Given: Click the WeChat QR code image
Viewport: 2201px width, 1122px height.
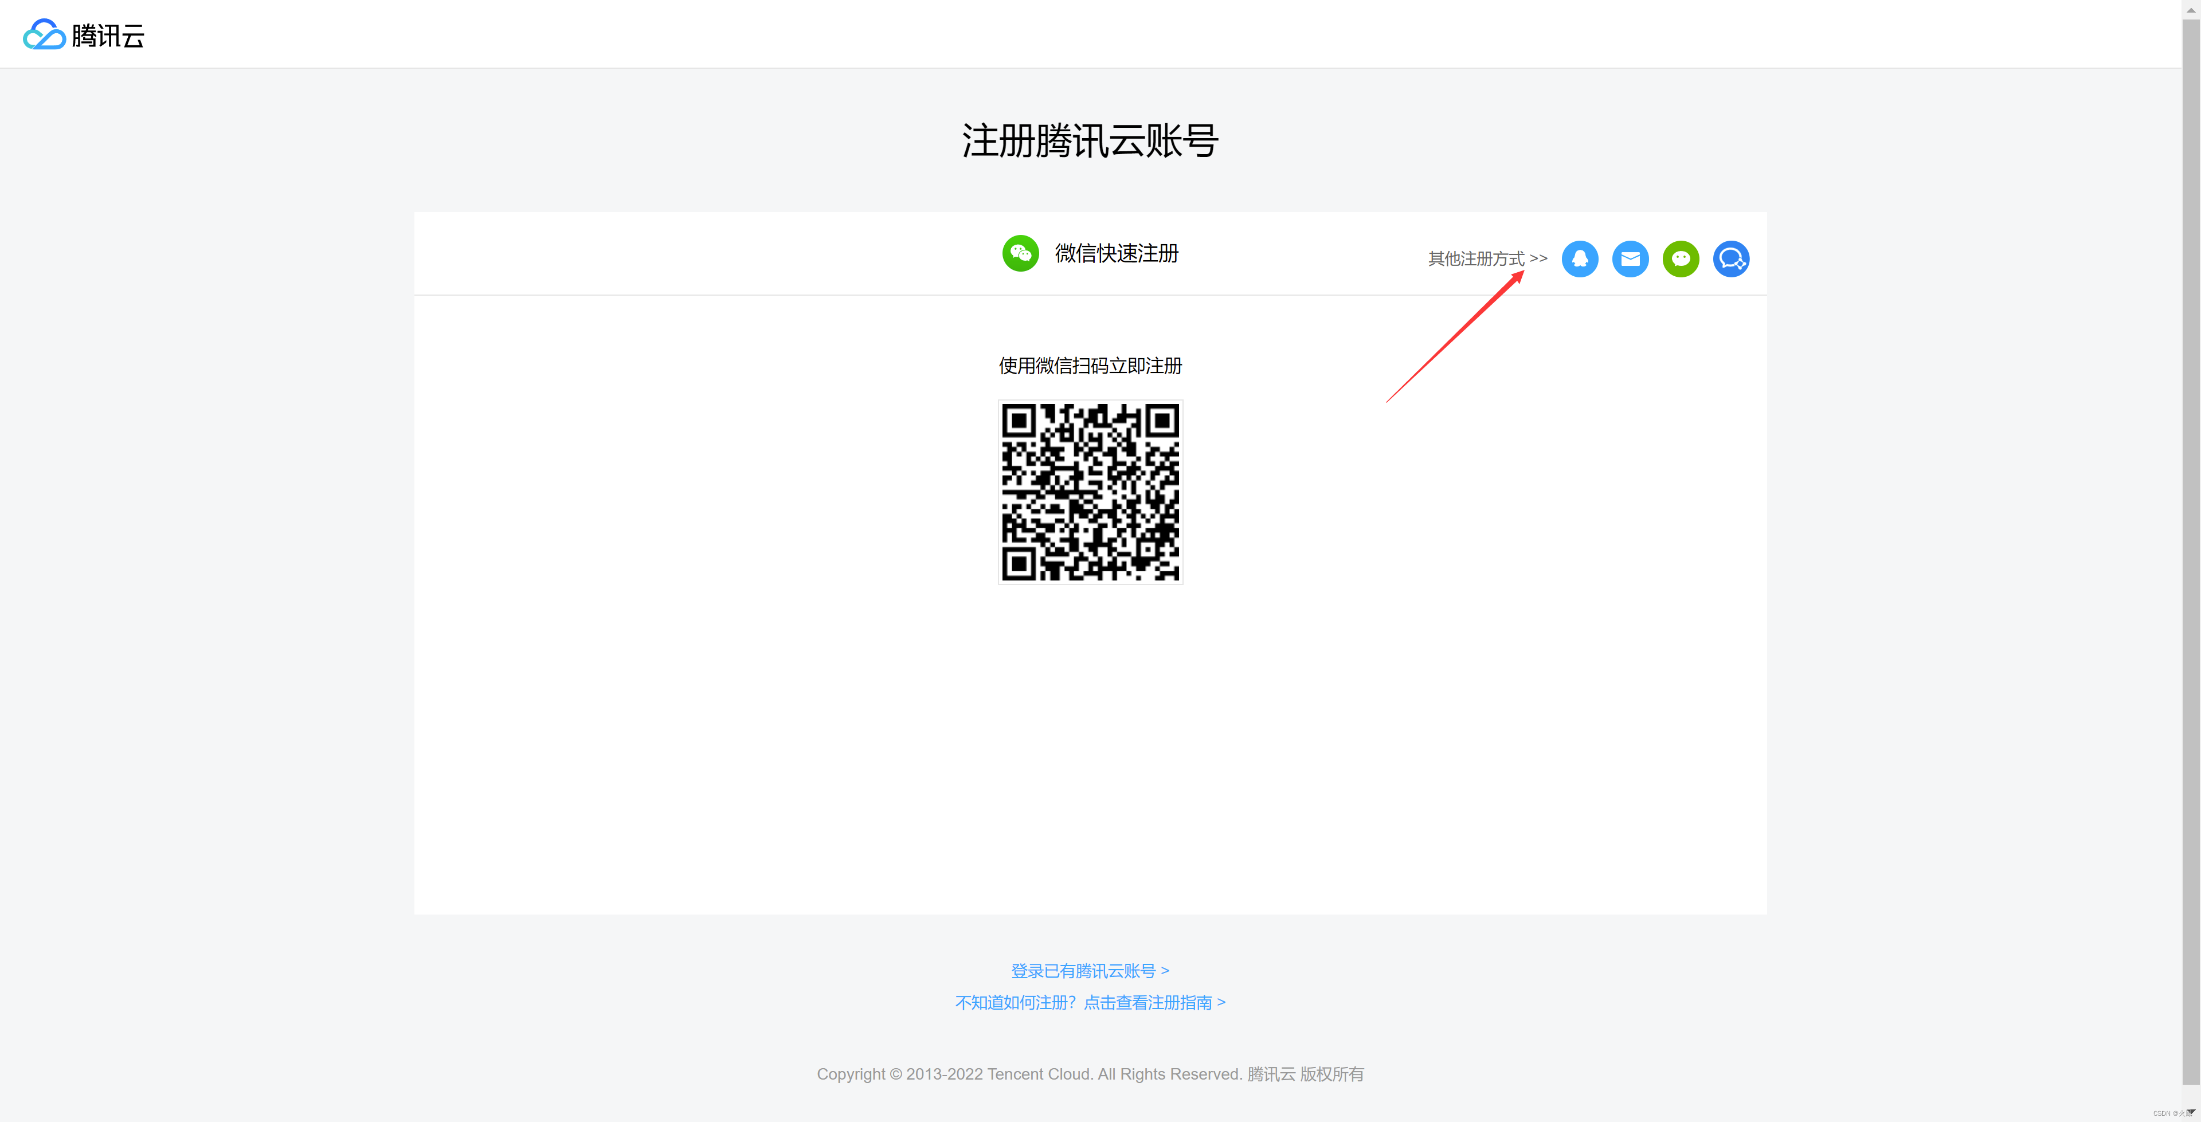Looking at the screenshot, I should (x=1090, y=492).
